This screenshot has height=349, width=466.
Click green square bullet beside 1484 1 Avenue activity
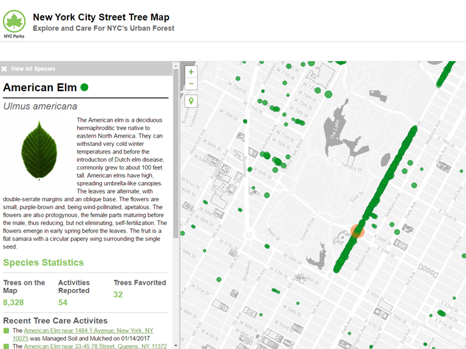[x=6, y=331]
